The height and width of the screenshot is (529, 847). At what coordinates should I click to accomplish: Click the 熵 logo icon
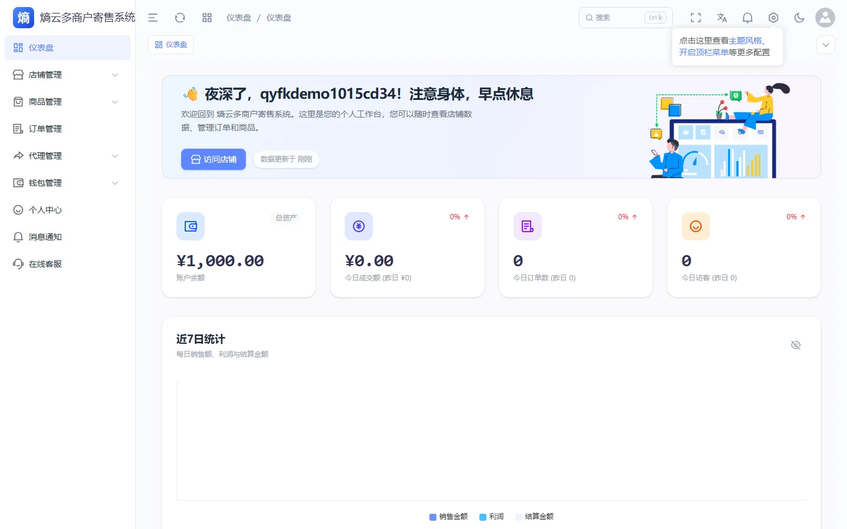click(24, 18)
